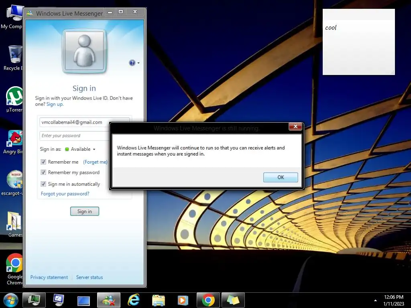Viewport: 411px width, 308px height.
Task: Select the Angry Birds desktop icon
Action: 13,142
